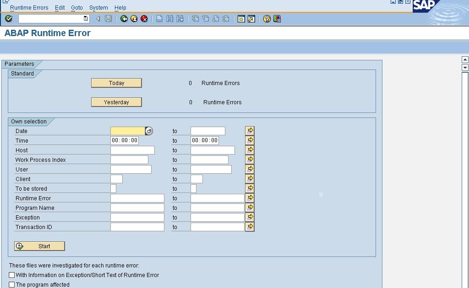Click the Transaction ID from input field
The image size is (469, 288).
click(x=137, y=227)
